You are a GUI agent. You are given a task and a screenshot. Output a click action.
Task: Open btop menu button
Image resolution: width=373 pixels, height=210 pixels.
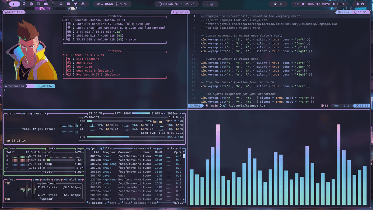[x=25, y=114]
